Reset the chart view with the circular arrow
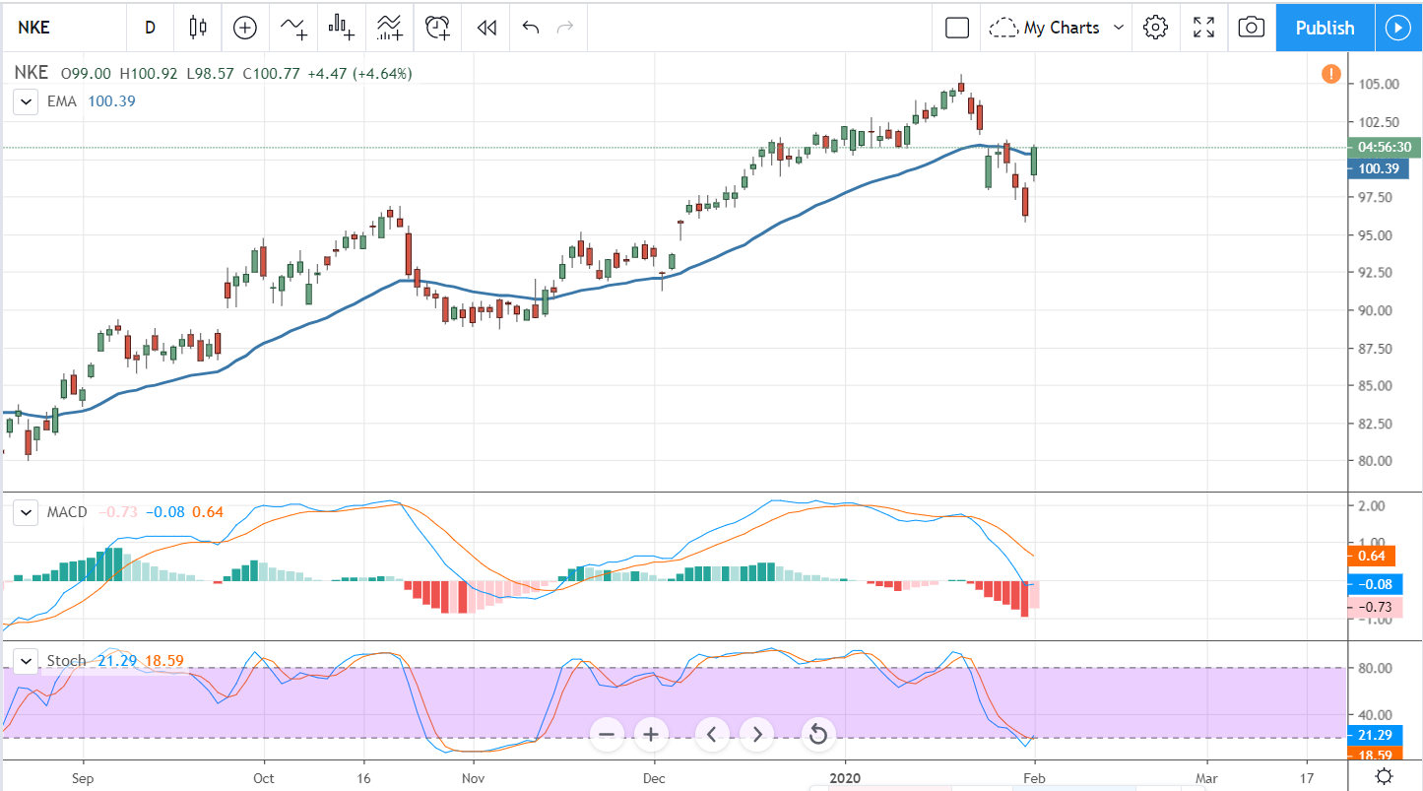This screenshot has height=791, width=1423. [x=816, y=734]
